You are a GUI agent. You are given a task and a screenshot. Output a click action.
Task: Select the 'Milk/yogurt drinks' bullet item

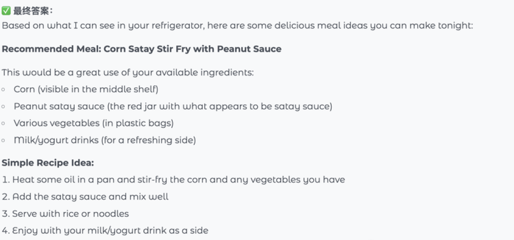click(x=105, y=141)
